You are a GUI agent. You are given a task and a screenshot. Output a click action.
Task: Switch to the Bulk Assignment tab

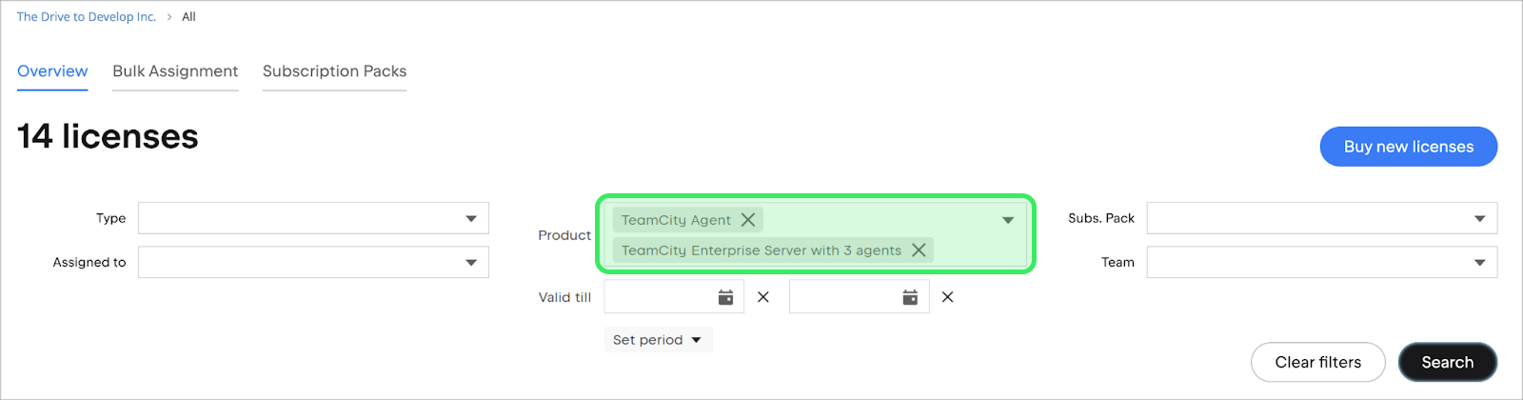point(175,71)
